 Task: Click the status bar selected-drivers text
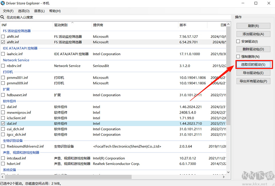click(x=31, y=183)
